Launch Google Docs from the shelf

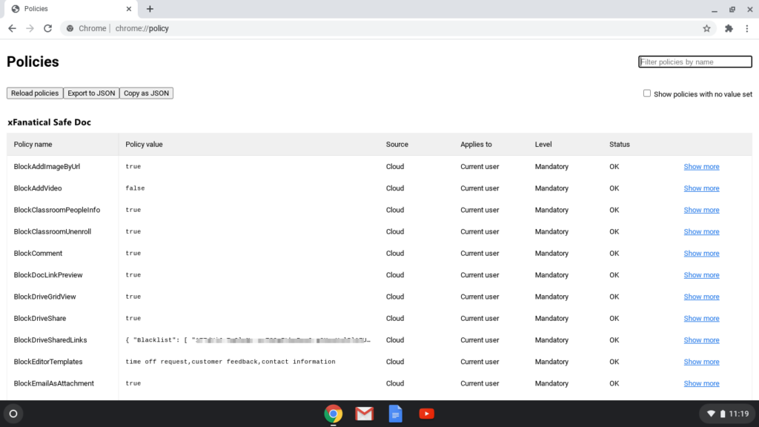[x=395, y=414]
